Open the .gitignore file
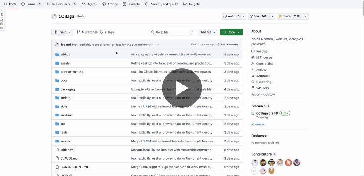Viewport: 364px width, 176px height. [67, 150]
